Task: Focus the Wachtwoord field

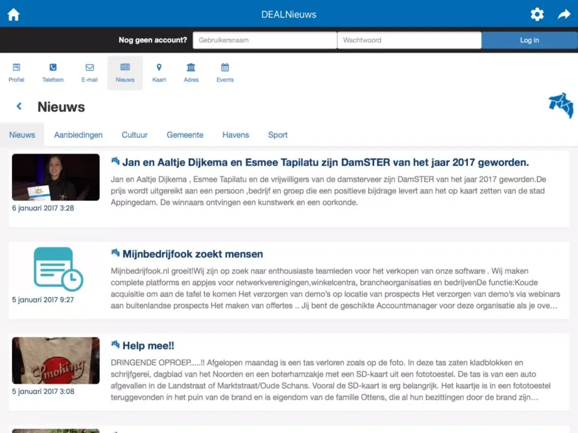Action: point(409,40)
